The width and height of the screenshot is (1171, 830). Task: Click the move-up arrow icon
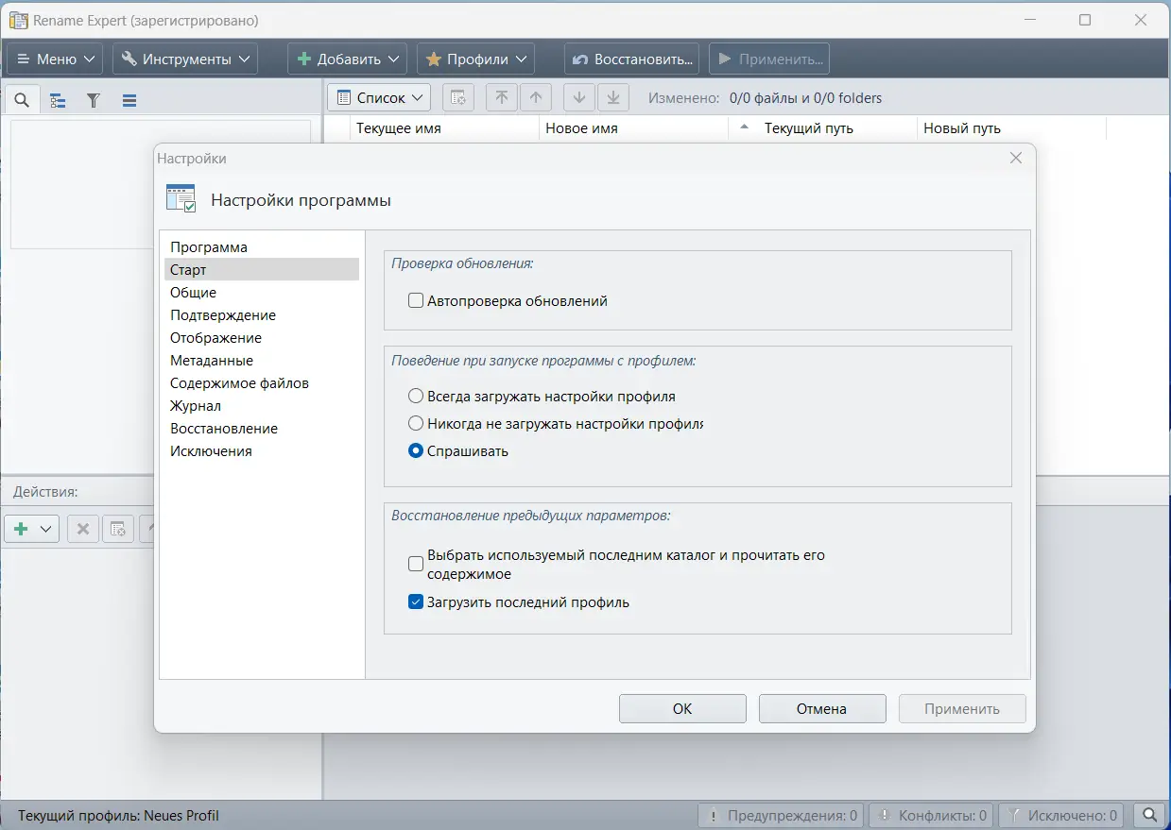click(x=536, y=98)
